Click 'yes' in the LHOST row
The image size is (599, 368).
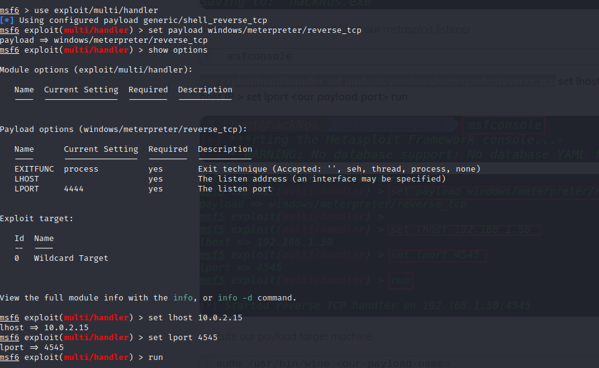(x=156, y=179)
